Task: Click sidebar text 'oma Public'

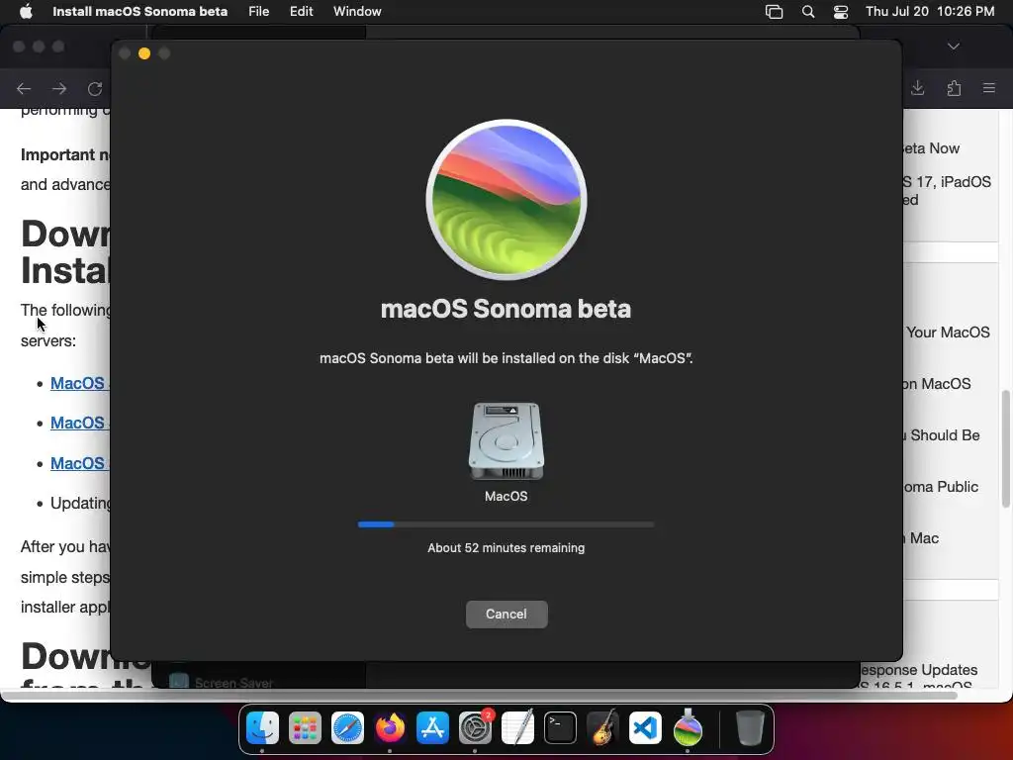Action: (x=941, y=487)
